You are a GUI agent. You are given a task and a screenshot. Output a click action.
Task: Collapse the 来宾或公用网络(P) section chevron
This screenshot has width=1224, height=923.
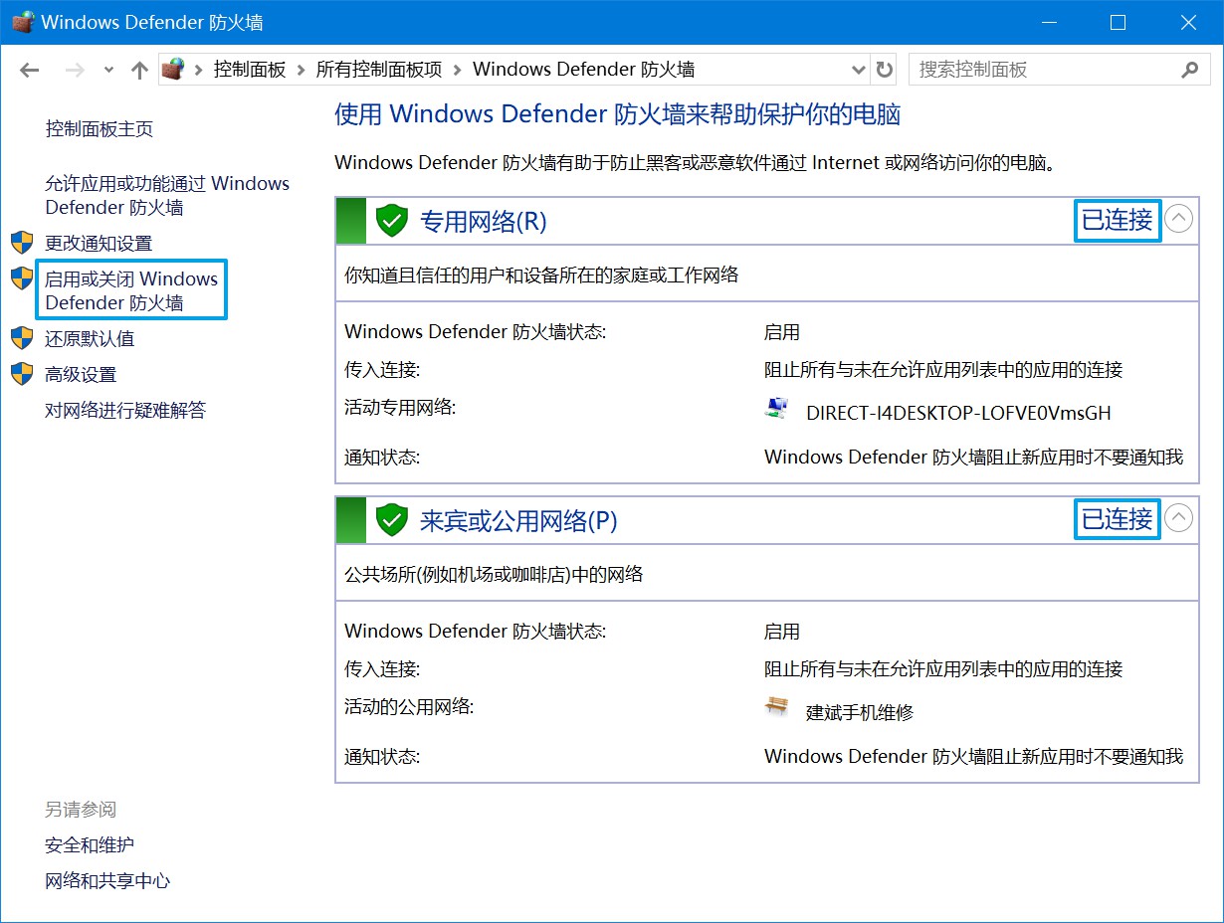coord(1178,517)
